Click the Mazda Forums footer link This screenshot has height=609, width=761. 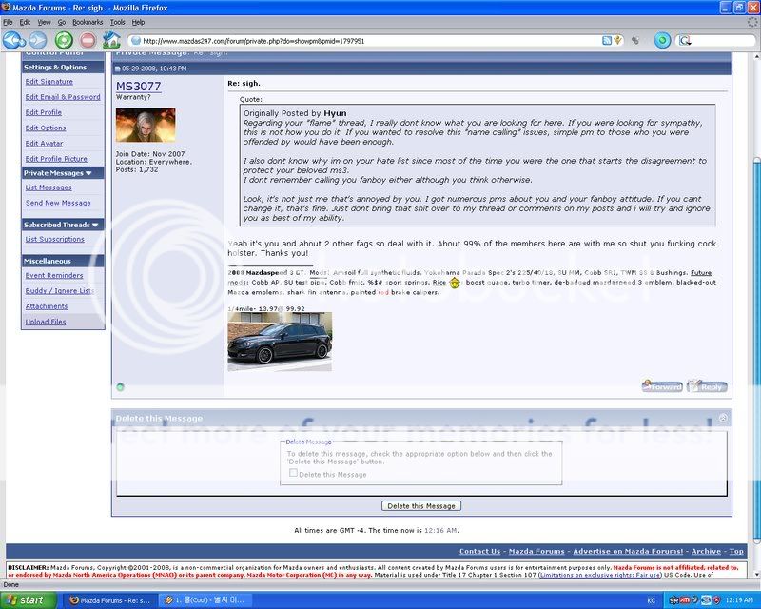click(x=537, y=551)
